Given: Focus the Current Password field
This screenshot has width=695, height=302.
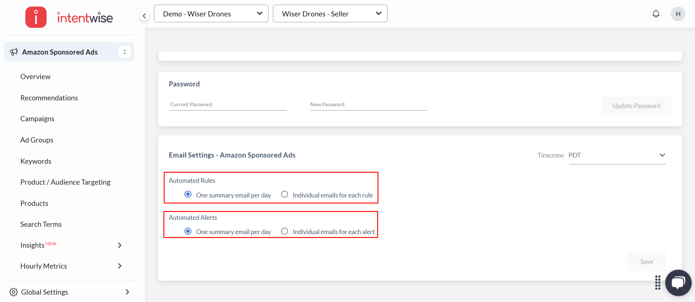Looking at the screenshot, I should click(228, 105).
